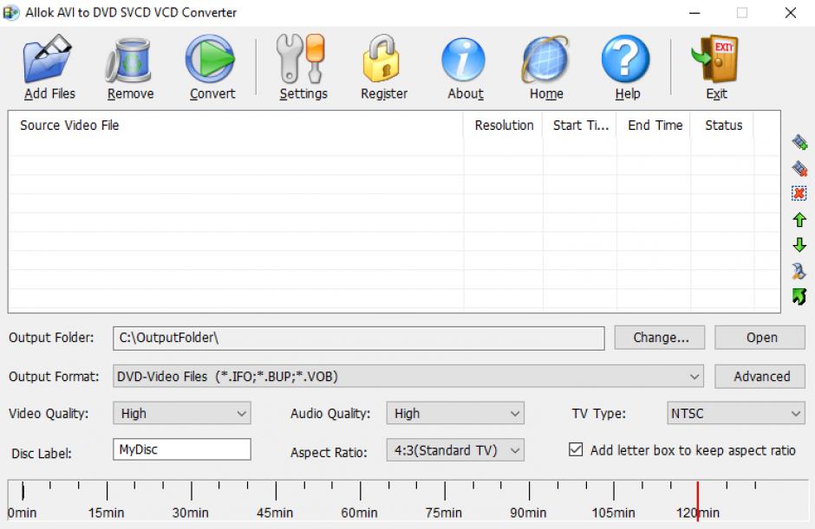Click the 60min mark on the duration ruler
815x529 pixels.
[x=360, y=513]
